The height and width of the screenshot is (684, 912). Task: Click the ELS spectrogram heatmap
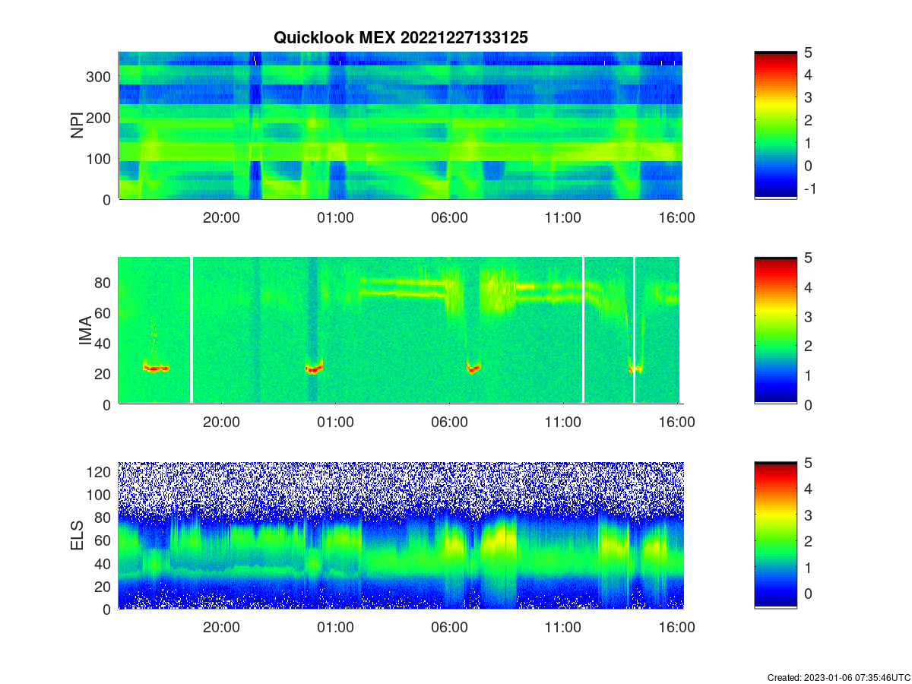click(401, 535)
